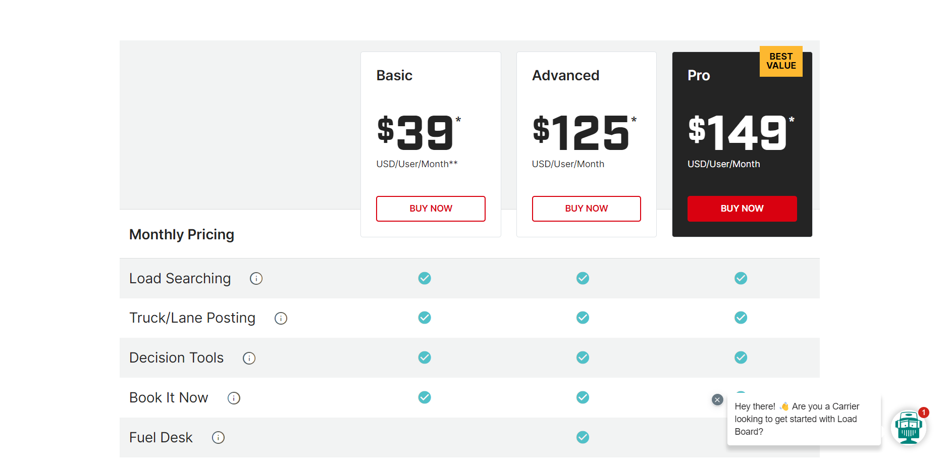Screen dimensions: 947x462
Task: Dismiss the chat popup message
Action: [717, 400]
